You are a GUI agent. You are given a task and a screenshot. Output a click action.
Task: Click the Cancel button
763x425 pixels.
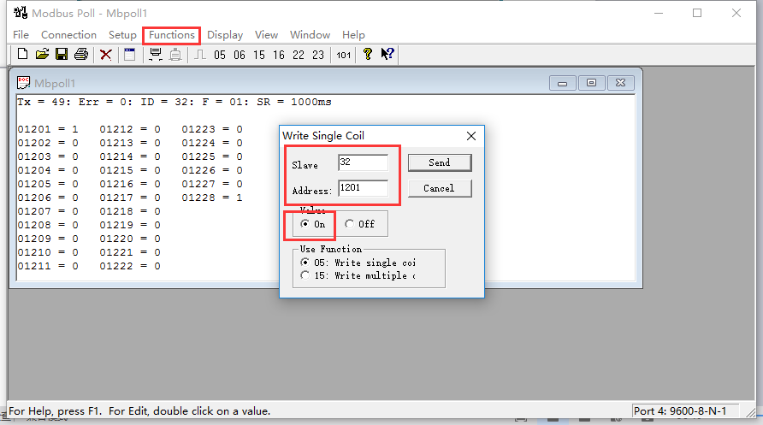pos(440,188)
